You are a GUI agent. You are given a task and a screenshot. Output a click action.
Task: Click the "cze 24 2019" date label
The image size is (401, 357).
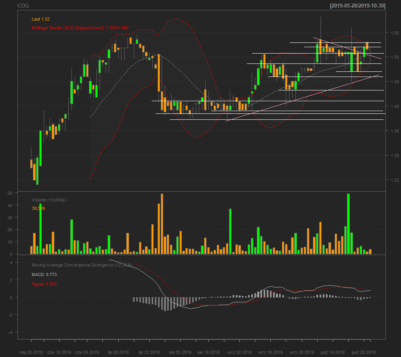(87, 352)
